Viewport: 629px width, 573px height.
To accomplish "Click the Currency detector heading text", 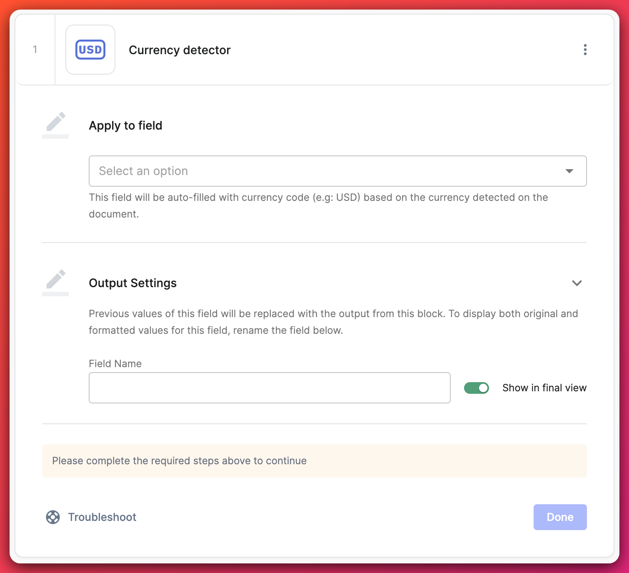I will pos(180,50).
